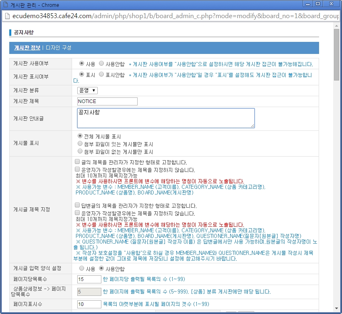Check first 운영자가 작성할경우 제목 지정 안함 box

[77, 169]
